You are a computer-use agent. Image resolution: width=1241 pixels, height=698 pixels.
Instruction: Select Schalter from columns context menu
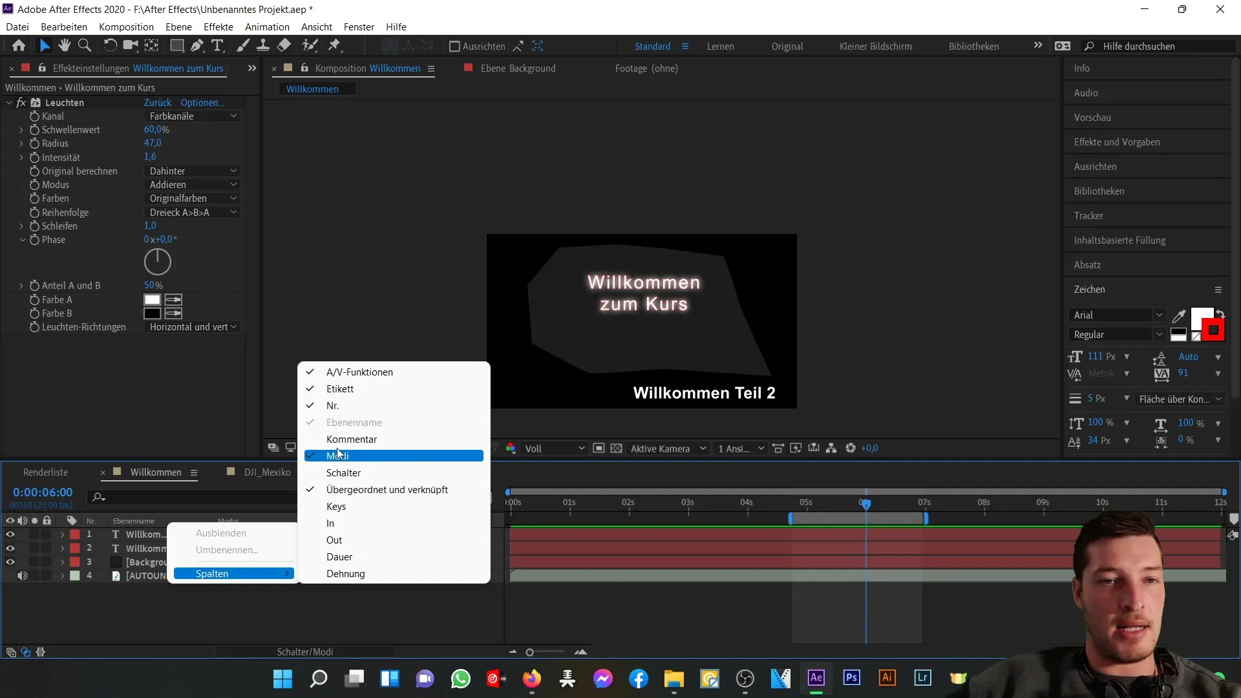345,472
